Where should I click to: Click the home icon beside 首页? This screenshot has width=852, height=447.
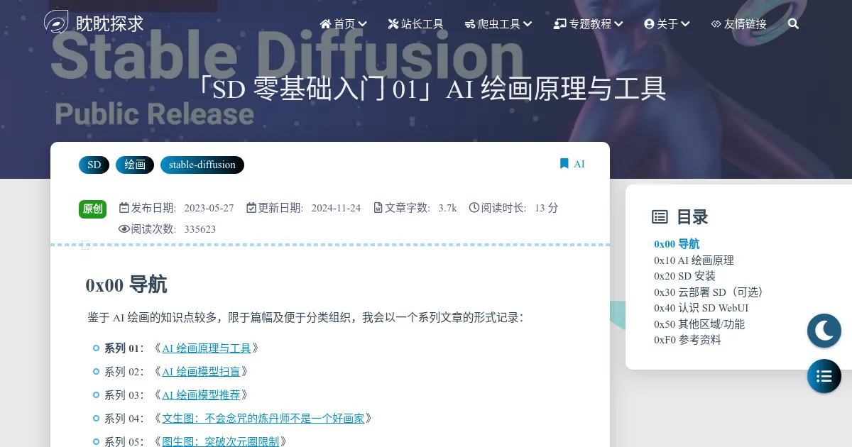tap(327, 23)
